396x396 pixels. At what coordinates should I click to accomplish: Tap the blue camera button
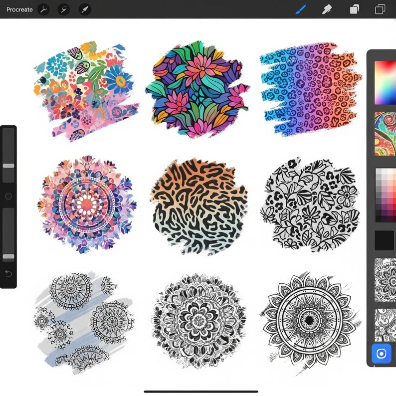click(x=382, y=354)
